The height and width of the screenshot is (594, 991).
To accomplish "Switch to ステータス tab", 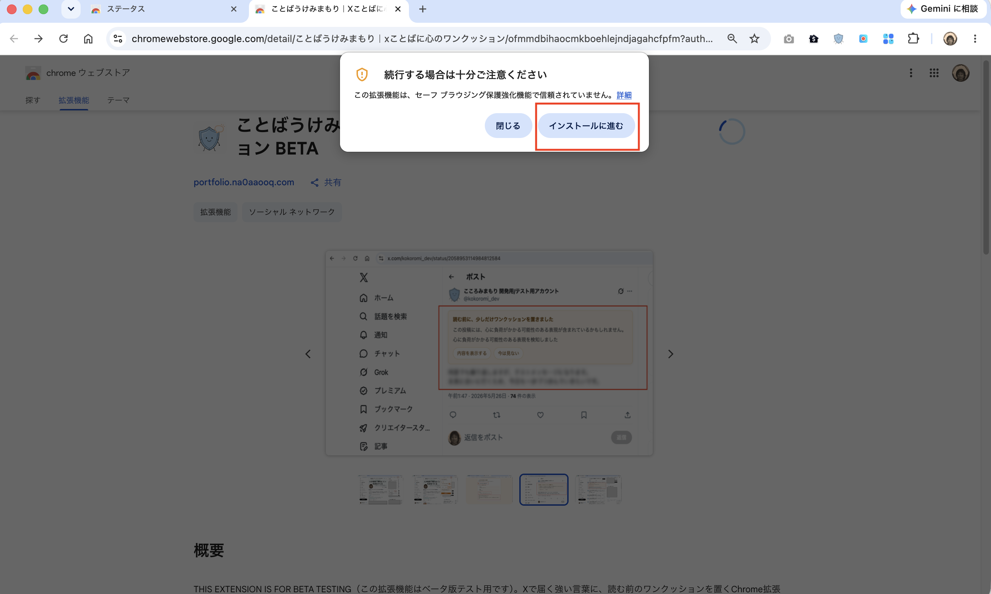I will pyautogui.click(x=160, y=9).
